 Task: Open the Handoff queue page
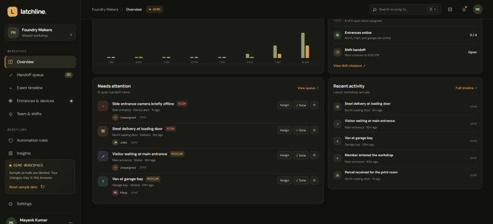(x=40, y=75)
